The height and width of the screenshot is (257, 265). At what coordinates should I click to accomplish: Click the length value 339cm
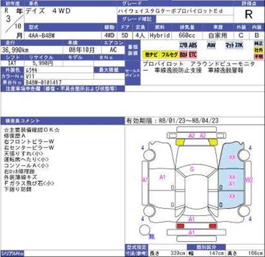[178, 253]
